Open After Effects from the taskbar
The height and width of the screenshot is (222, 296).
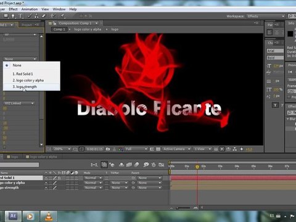13,216
